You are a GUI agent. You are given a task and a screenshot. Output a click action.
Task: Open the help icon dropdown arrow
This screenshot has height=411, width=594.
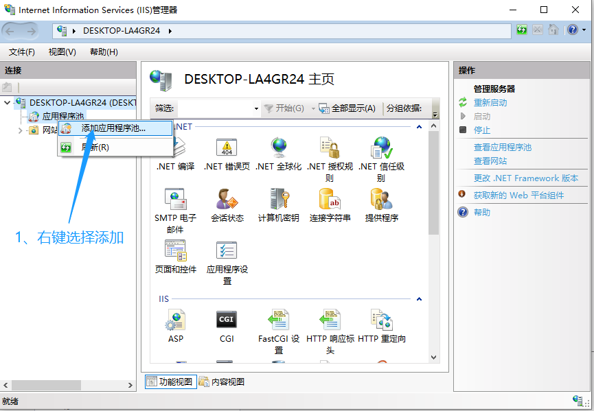(584, 30)
